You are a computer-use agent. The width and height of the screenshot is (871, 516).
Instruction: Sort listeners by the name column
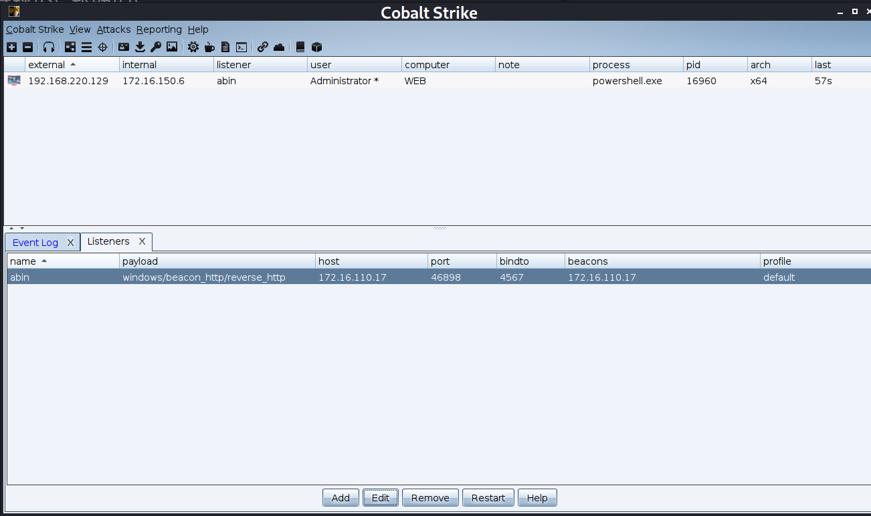click(x=64, y=261)
